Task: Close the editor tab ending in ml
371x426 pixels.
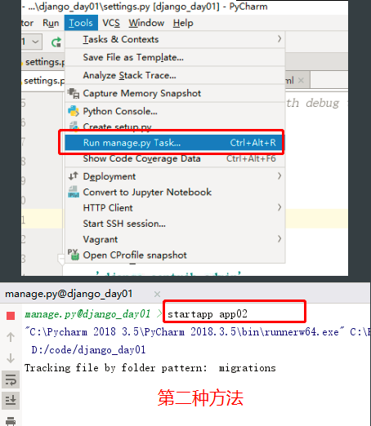Action: (x=301, y=80)
